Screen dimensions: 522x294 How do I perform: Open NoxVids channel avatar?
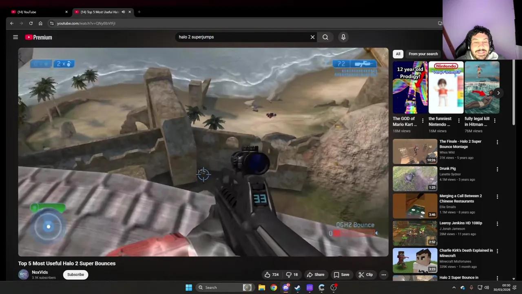[24, 275]
